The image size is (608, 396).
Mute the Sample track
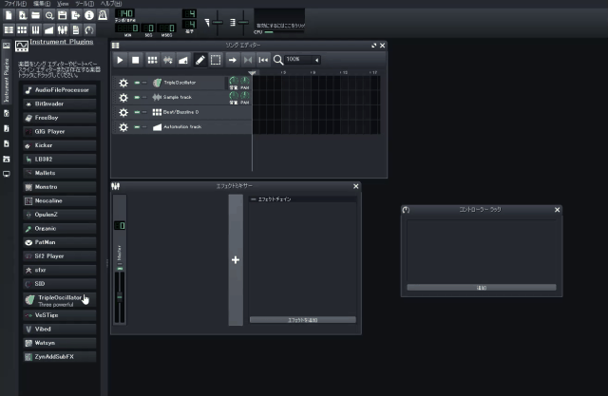[x=137, y=97]
